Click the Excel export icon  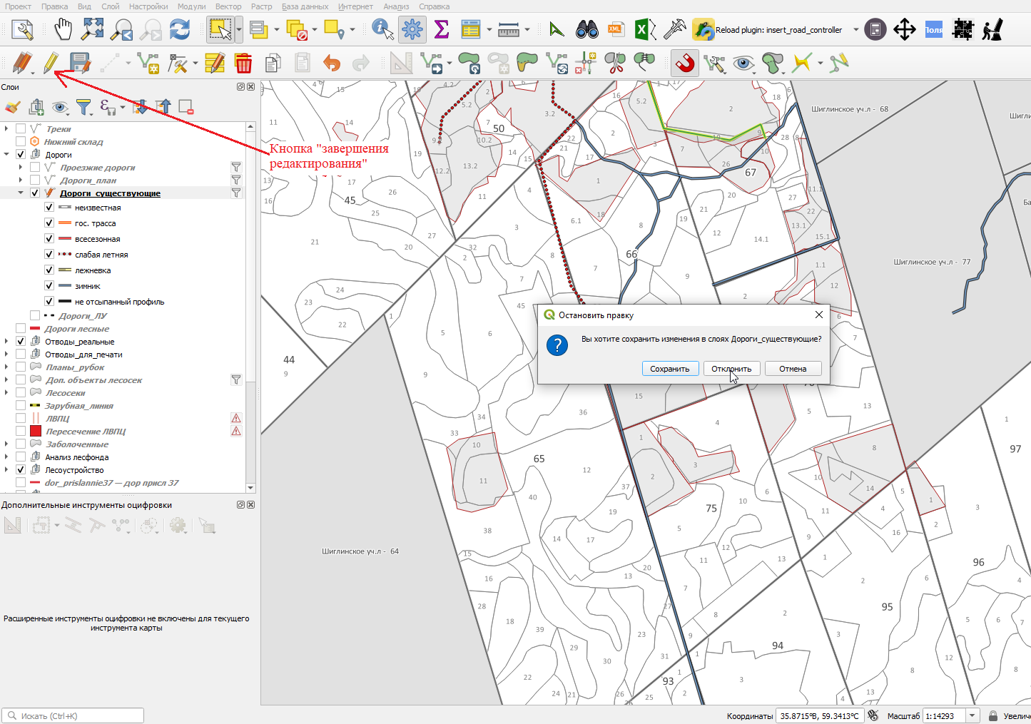point(645,30)
